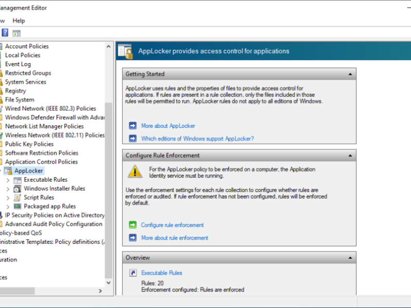Open the More about AppLocker link
411x308 pixels.
click(169, 126)
